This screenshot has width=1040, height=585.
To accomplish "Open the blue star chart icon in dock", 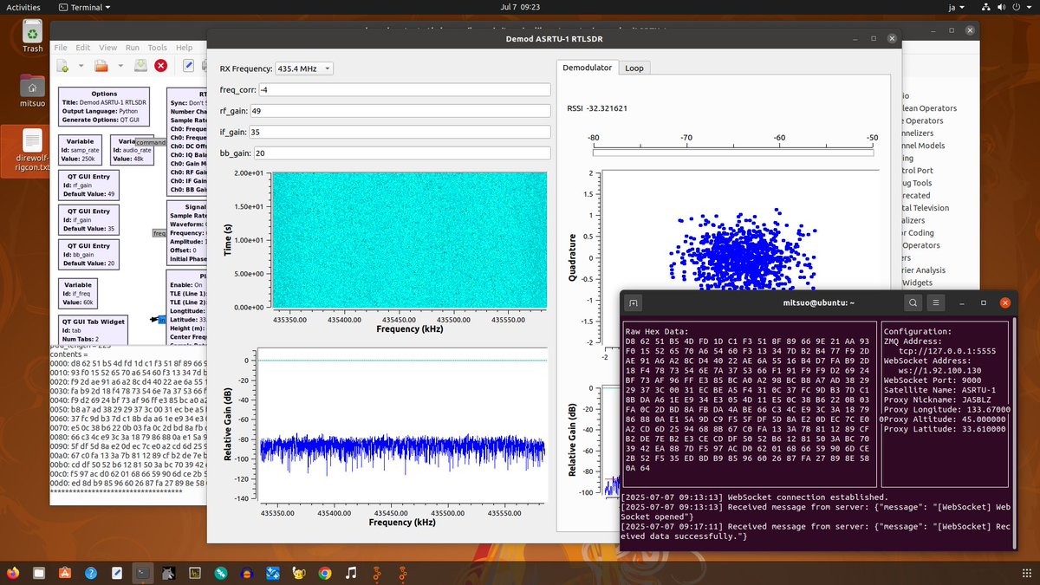I will click(x=273, y=573).
